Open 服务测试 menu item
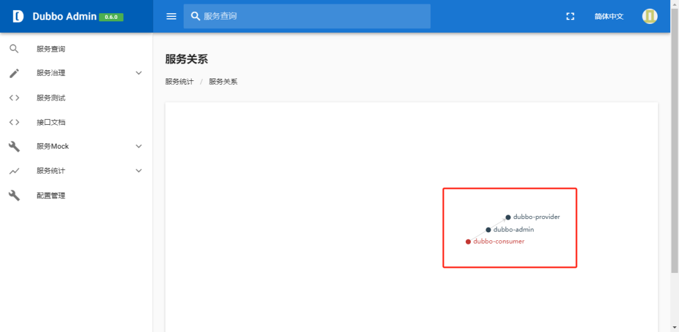The height and width of the screenshot is (332, 679). click(x=76, y=98)
